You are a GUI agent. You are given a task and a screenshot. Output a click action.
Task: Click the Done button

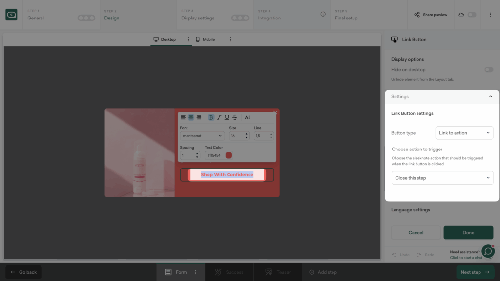tap(468, 233)
